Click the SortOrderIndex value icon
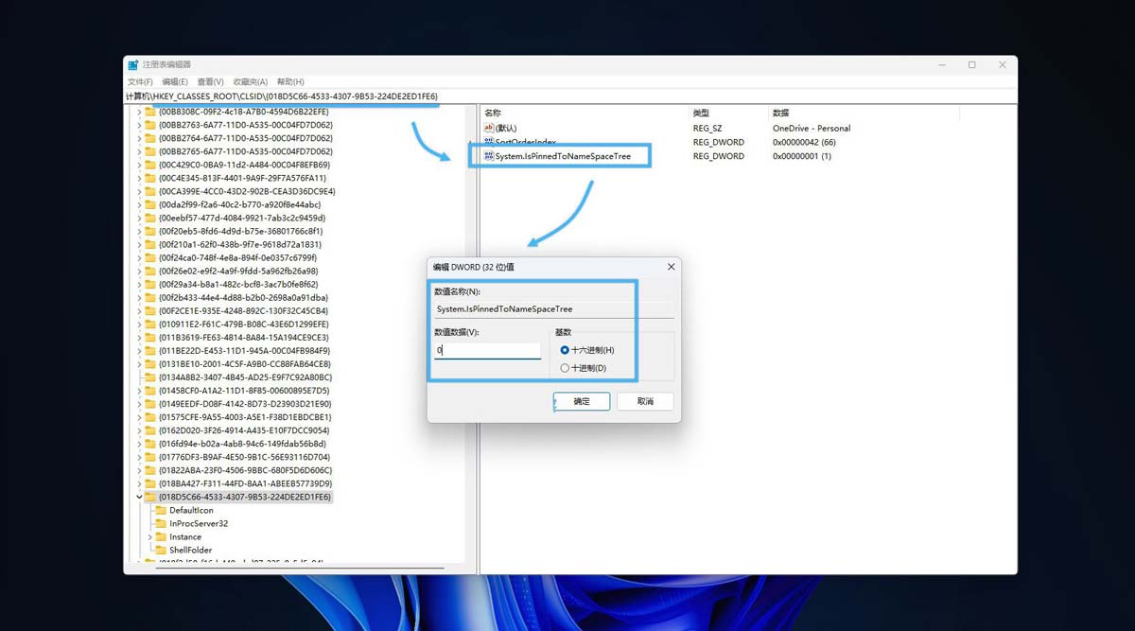The width and height of the screenshot is (1135, 631). (487, 142)
